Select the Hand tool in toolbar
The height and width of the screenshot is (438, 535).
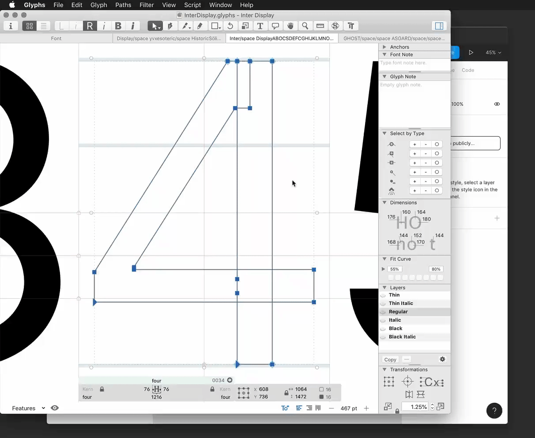coord(290,26)
